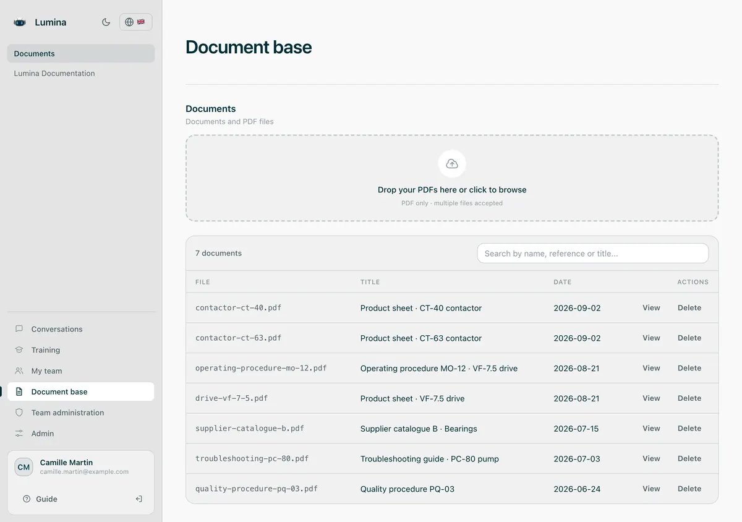Click the date 2026-07-03
Screen dimensions: 742x522
(577, 459)
